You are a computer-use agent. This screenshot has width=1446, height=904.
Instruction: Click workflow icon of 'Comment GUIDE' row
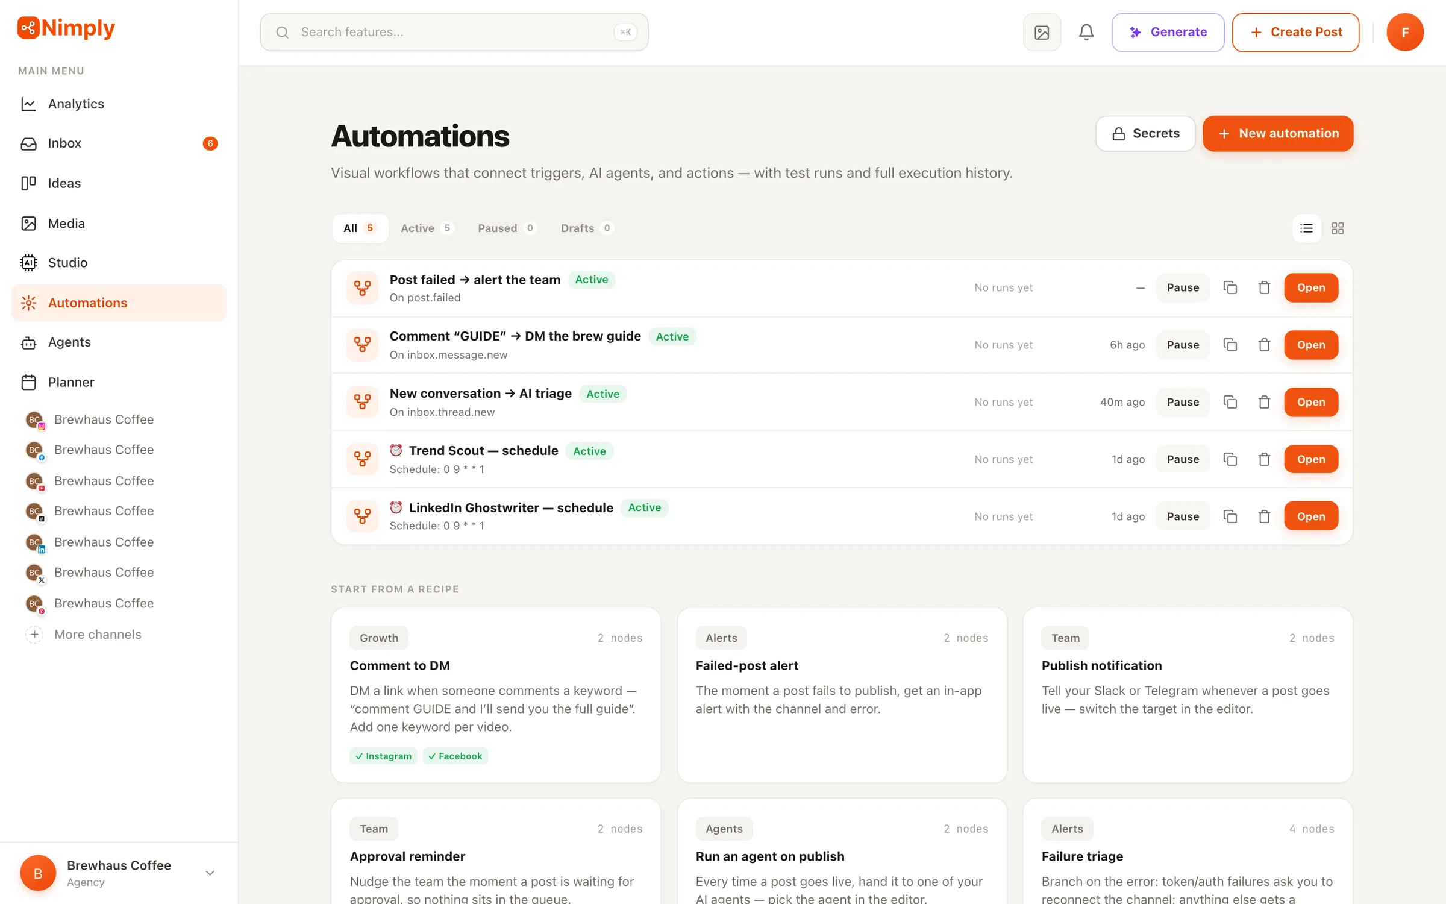coord(362,345)
